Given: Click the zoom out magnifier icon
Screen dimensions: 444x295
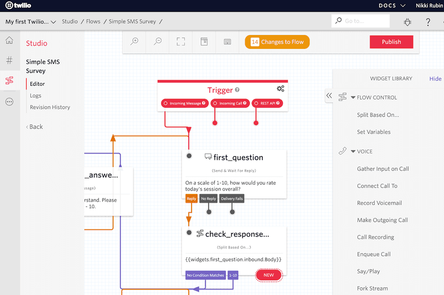Looking at the screenshot, I should pos(158,42).
